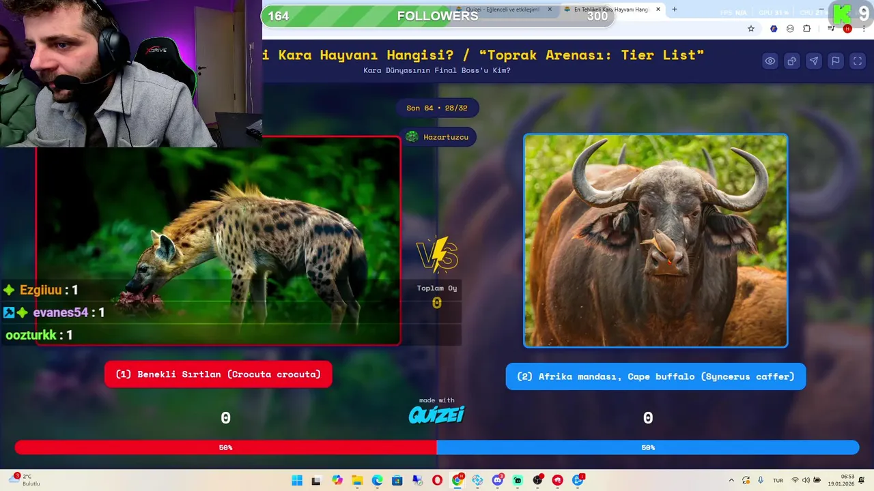Screen dimensions: 874x491
Task: Open the browser Extensions puzzle icon
Action: click(807, 29)
